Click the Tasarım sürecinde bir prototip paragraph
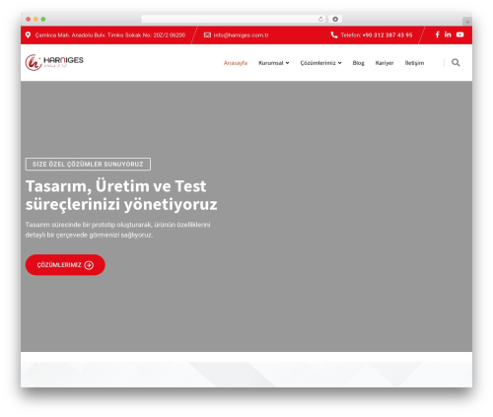Viewport: 493px width, 417px height. pyautogui.click(x=117, y=230)
